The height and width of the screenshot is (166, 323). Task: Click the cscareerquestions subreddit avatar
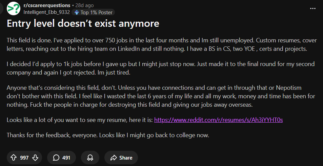[x=14, y=8]
